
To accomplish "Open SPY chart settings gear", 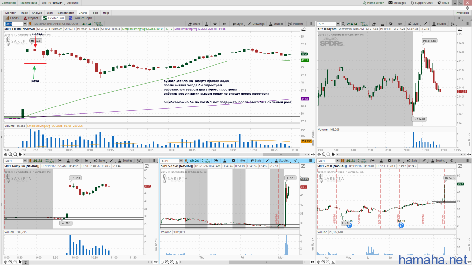I will [391, 24].
